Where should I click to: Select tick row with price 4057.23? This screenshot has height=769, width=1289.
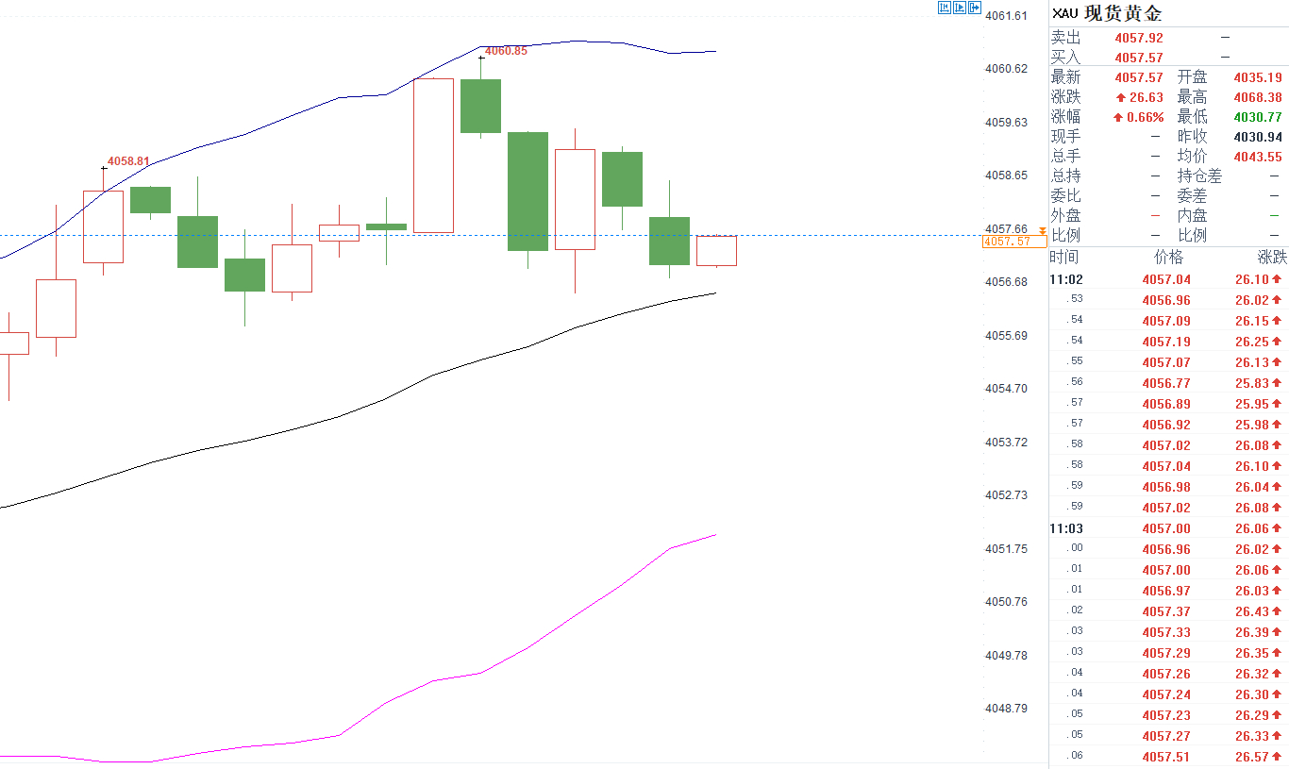click(1168, 715)
